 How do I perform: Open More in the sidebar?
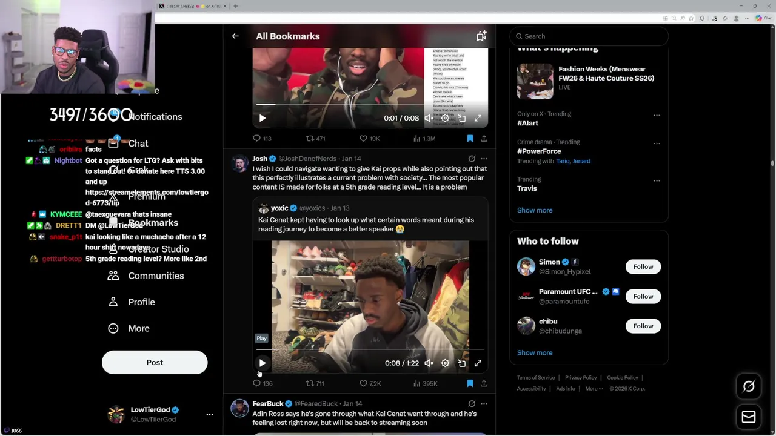(129, 328)
